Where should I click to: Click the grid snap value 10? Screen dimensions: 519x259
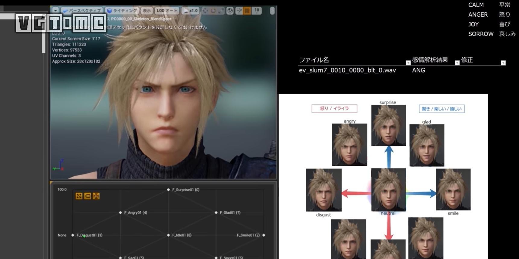[x=257, y=11]
